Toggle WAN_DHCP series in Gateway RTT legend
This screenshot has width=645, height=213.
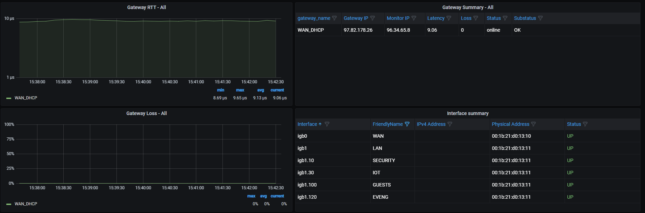(26, 98)
